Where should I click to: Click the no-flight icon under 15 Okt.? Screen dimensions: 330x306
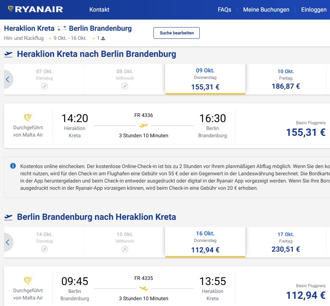coord(124,249)
